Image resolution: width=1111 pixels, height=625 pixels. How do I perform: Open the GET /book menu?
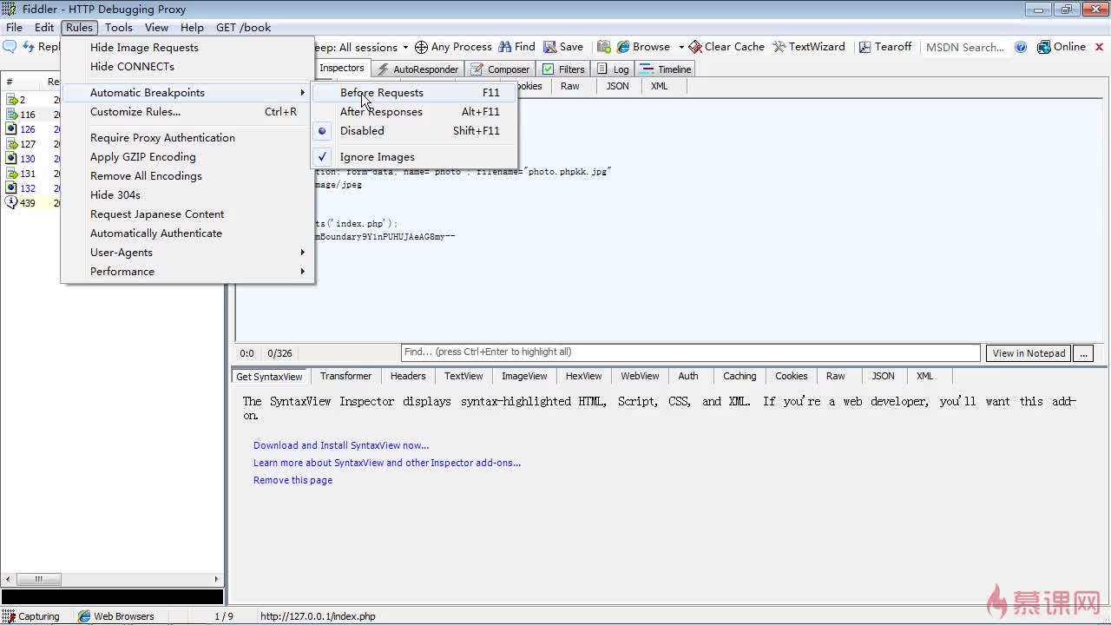(243, 27)
